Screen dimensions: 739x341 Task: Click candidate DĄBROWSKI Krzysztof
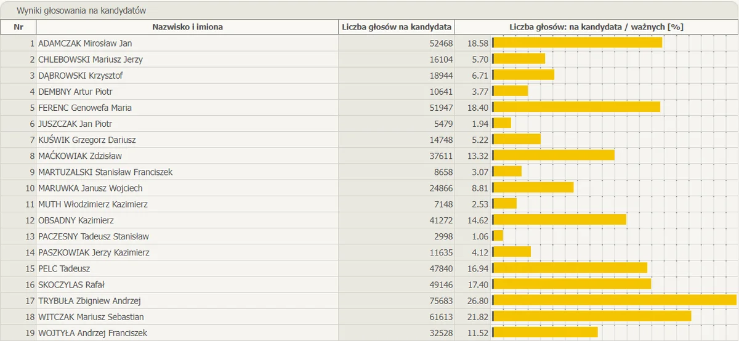[81, 76]
